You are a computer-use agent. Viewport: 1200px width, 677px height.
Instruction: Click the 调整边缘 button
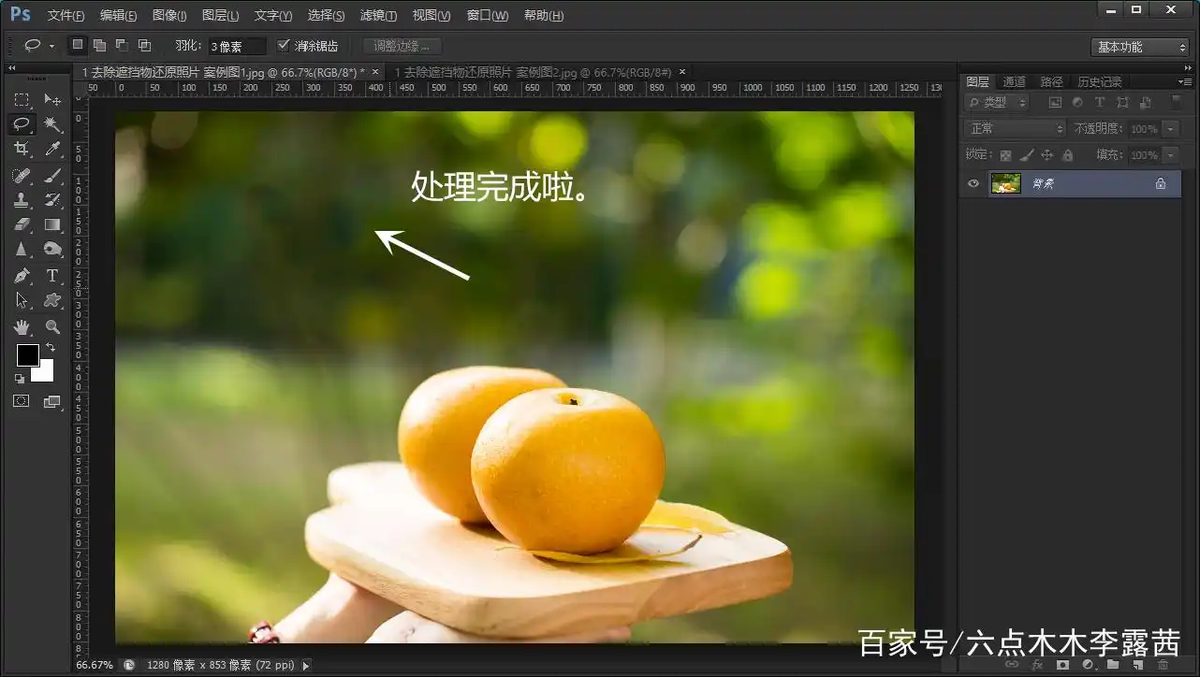point(402,45)
